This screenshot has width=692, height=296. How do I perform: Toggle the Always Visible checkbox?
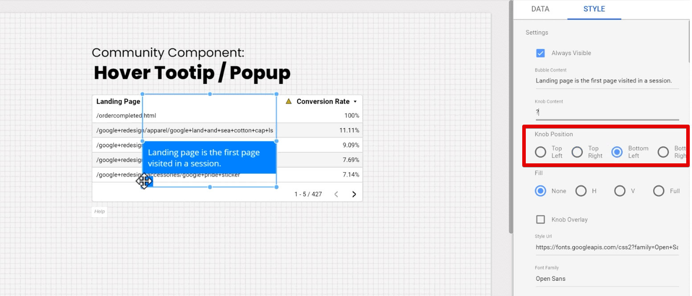coord(540,53)
